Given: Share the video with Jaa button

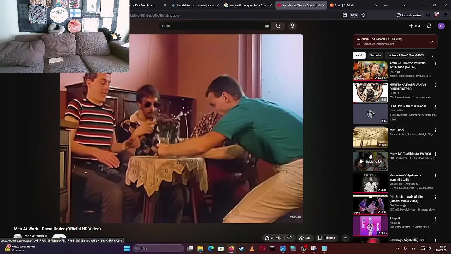Looking at the screenshot, I should click(x=305, y=238).
